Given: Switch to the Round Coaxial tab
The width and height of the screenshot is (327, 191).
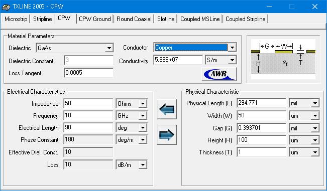Looking at the screenshot, I should [134, 19].
